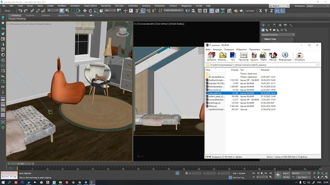Toggle the 3D Snaps button
330x185 pixels.
click(137, 11)
